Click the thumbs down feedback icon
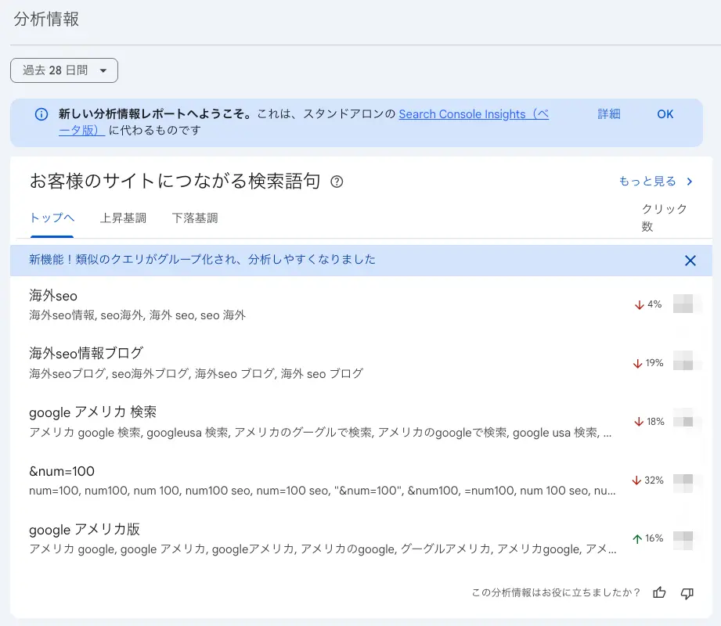The width and height of the screenshot is (721, 626). (687, 593)
